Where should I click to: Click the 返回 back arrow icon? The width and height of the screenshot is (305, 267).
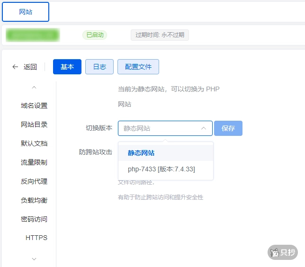(x=15, y=67)
